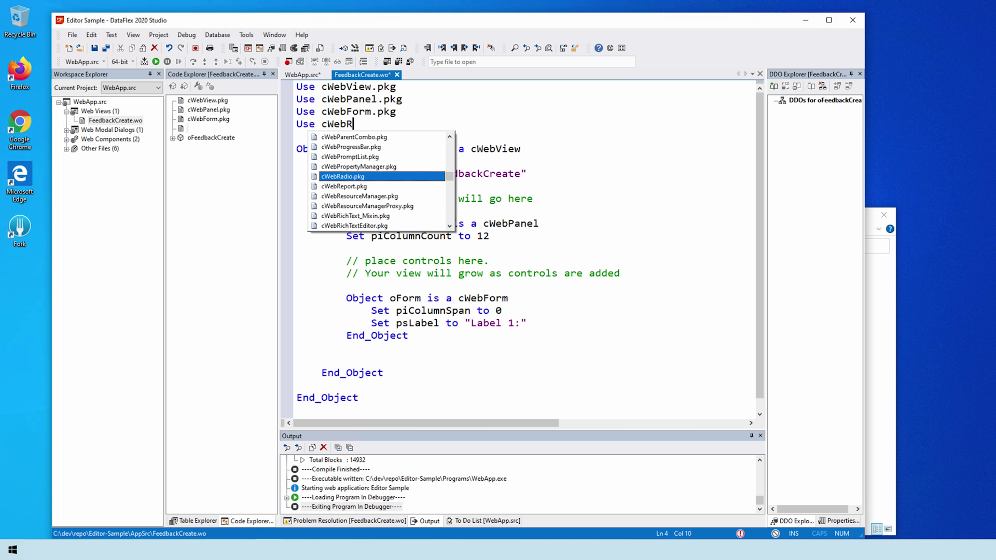The height and width of the screenshot is (560, 996).
Task: Select cWebReport.pkg in autocomplete list
Action: click(344, 186)
